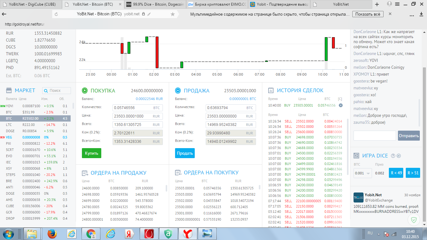The width and height of the screenshot is (427, 240).
Task: Click the green plus icon beside ПОКУПКА
Action: [x=84, y=91]
